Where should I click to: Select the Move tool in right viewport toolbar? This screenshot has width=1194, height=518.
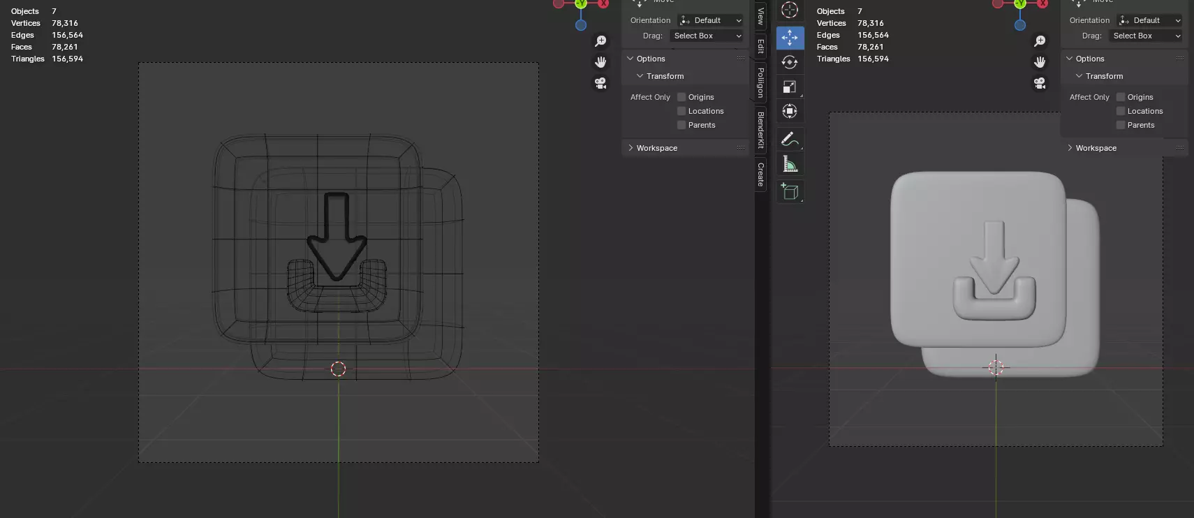790,38
